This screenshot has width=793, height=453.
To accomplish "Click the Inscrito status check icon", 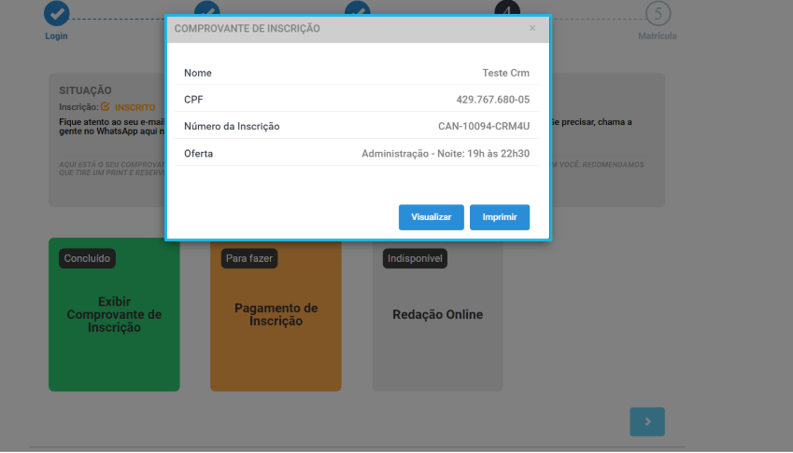I will [x=106, y=106].
